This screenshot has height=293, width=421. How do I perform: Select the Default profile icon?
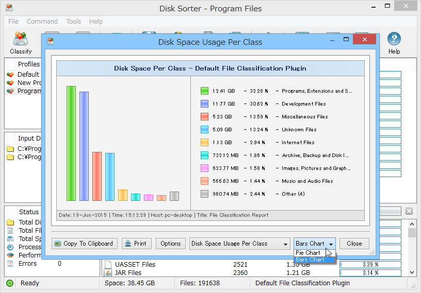[10, 75]
